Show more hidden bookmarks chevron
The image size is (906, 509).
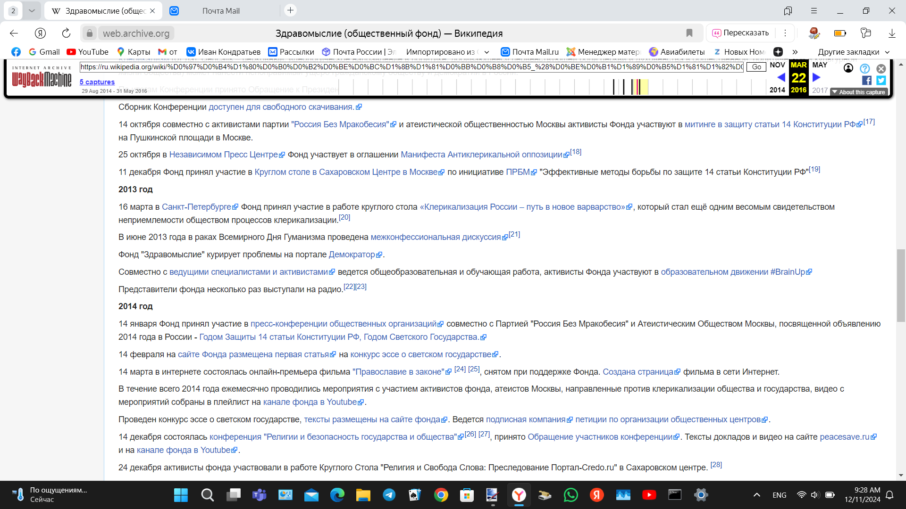795,52
